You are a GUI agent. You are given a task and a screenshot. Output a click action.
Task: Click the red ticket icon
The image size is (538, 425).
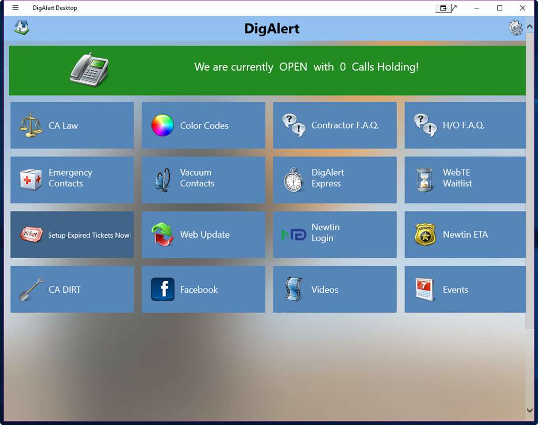(x=31, y=235)
